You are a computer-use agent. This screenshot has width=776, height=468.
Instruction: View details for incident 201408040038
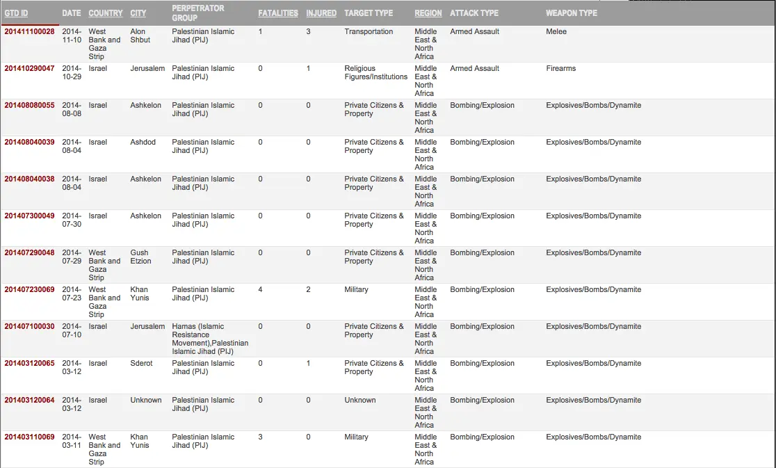[x=29, y=179]
